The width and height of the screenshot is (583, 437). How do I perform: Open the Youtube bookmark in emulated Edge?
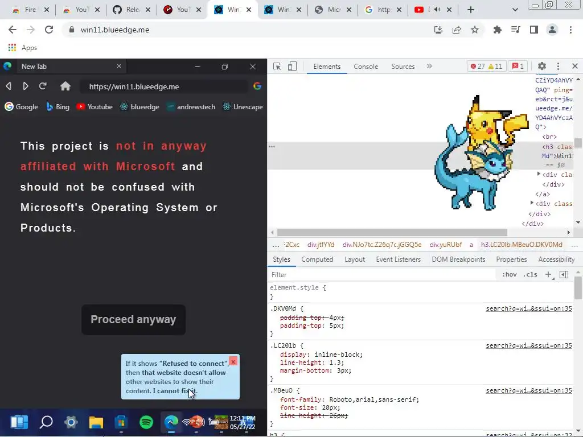[x=95, y=106]
